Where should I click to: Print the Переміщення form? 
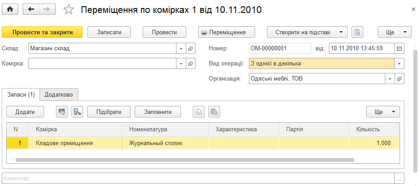tap(227, 32)
